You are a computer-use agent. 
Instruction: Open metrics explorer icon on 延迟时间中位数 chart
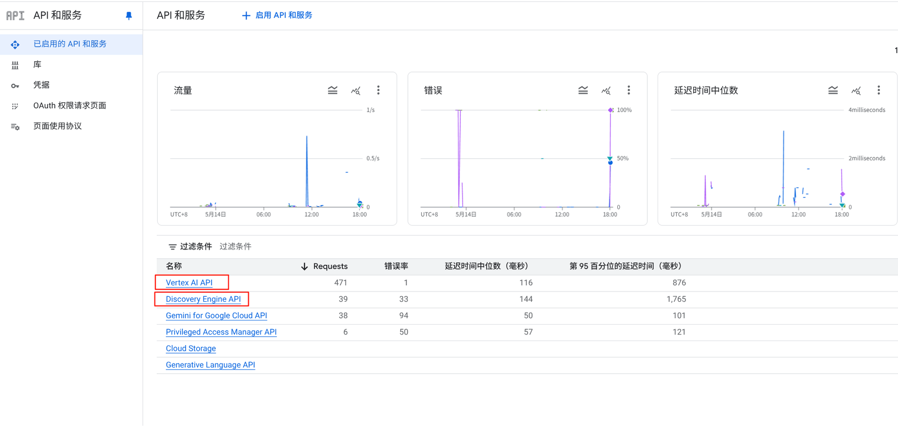coord(856,90)
